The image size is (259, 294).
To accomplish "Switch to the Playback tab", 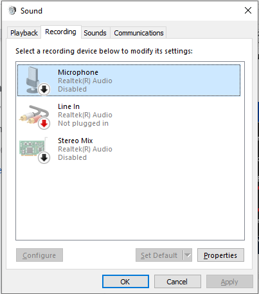I will [x=24, y=33].
